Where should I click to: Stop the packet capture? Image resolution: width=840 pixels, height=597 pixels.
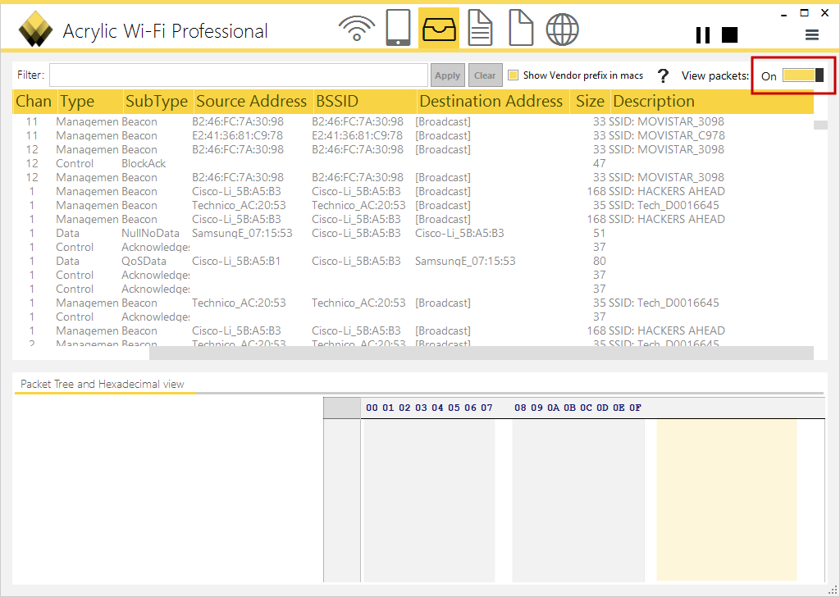[729, 34]
